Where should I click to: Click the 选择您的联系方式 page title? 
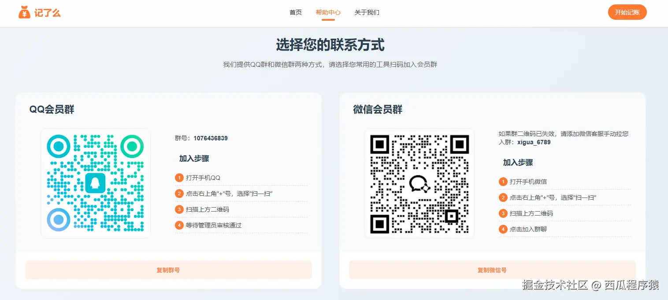330,45
